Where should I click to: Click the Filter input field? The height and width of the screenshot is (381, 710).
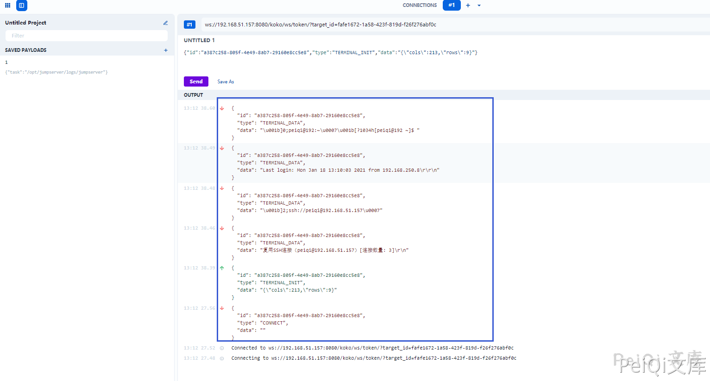coord(86,36)
